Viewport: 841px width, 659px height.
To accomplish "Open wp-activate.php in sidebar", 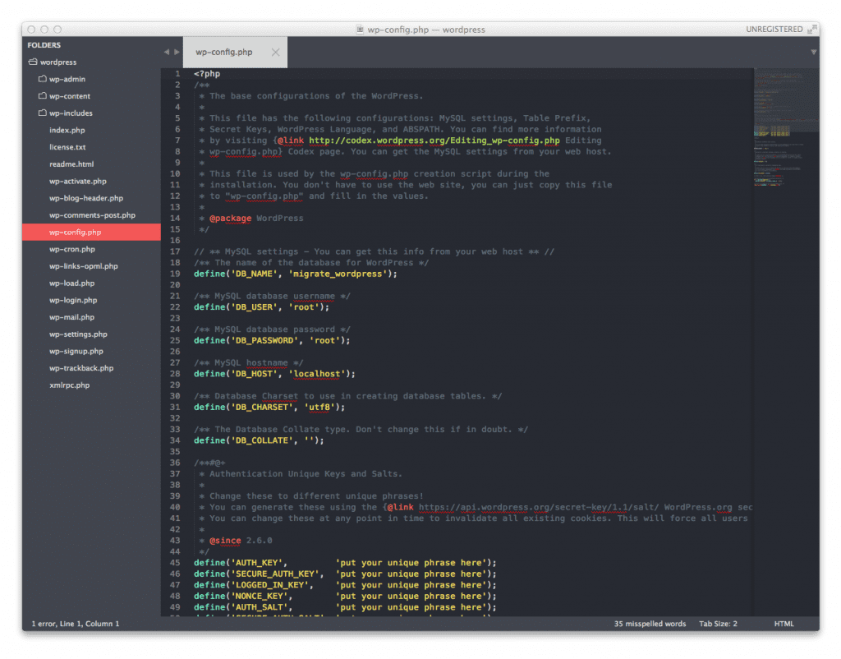I will [78, 182].
